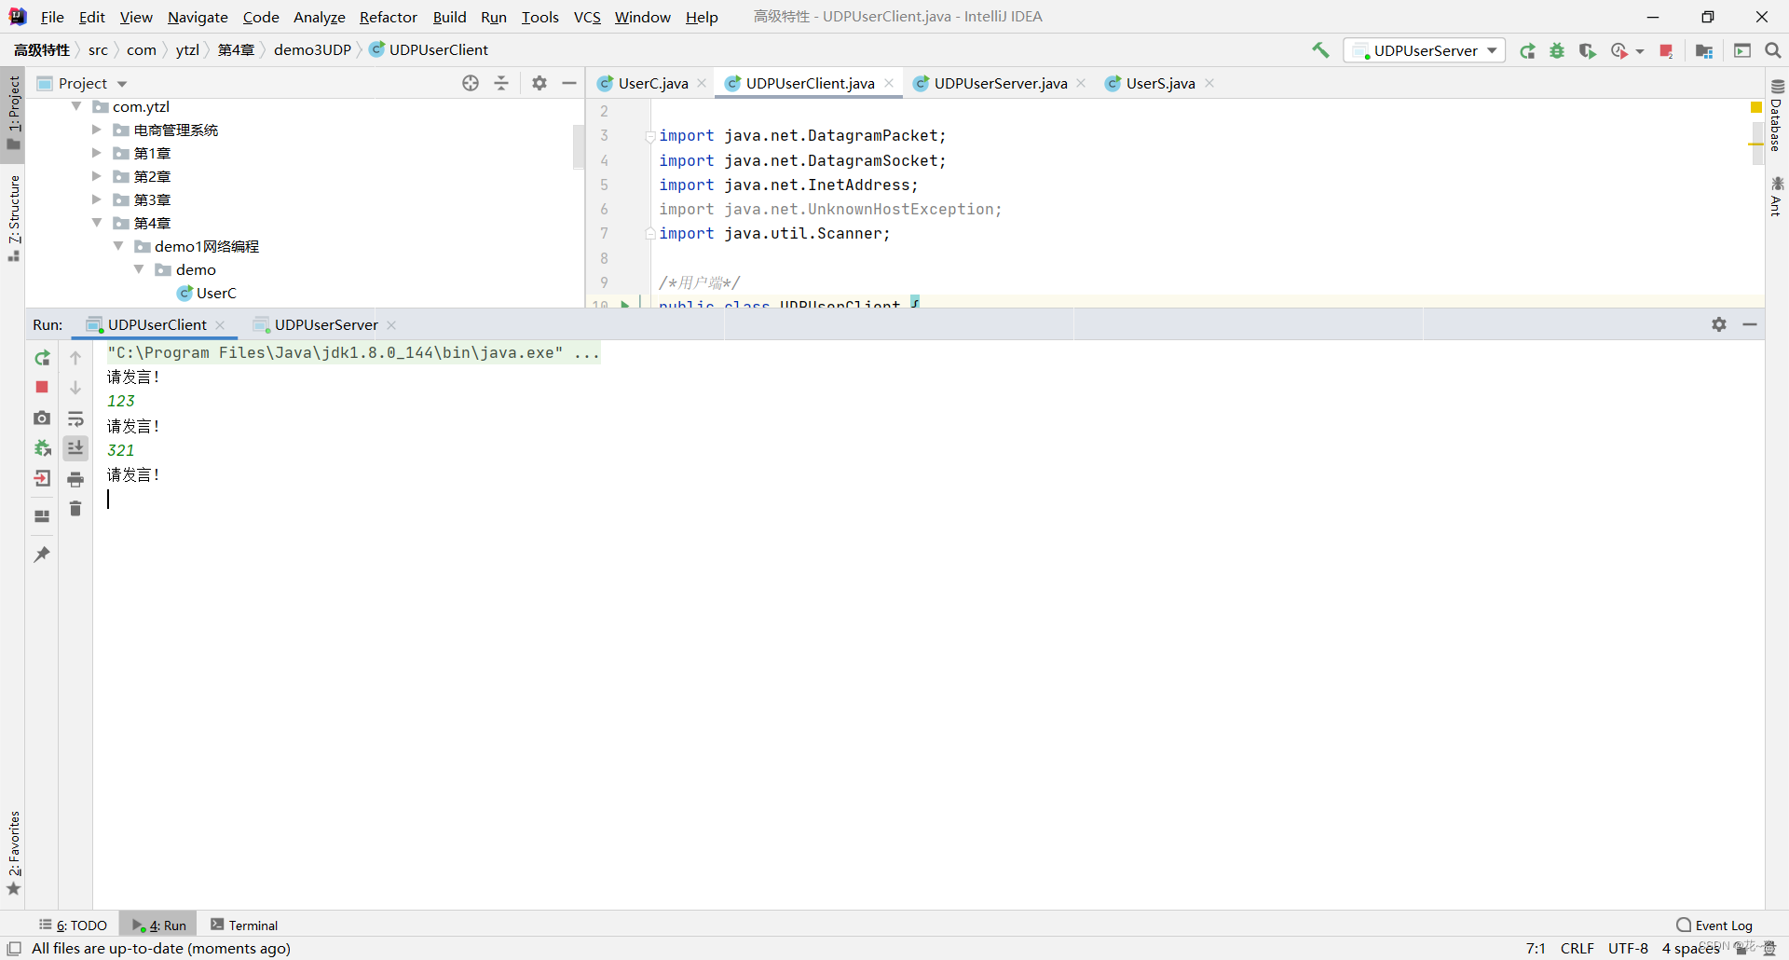Stop the process in the Run panel

pyautogui.click(x=42, y=387)
